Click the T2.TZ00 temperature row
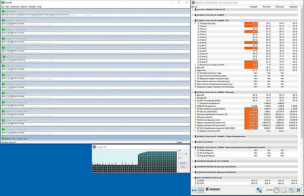This screenshot has width=304, height=196. pyautogui.click(x=246, y=180)
